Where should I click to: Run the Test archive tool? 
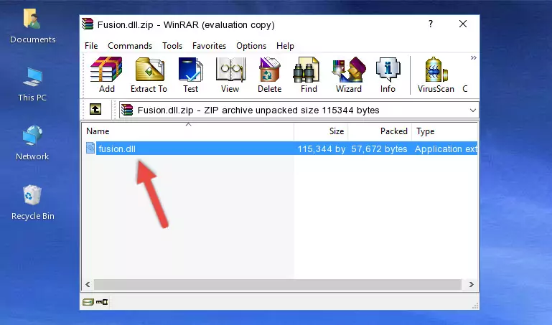[x=190, y=75]
